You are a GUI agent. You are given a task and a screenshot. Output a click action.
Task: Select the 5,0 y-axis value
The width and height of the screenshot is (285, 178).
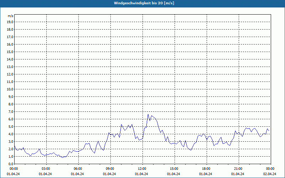[11, 126]
